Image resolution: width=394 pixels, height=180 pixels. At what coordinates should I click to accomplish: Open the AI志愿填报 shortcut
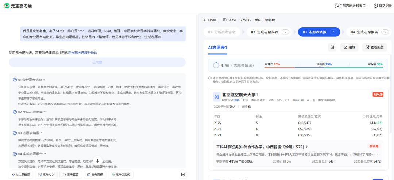click(21, 175)
